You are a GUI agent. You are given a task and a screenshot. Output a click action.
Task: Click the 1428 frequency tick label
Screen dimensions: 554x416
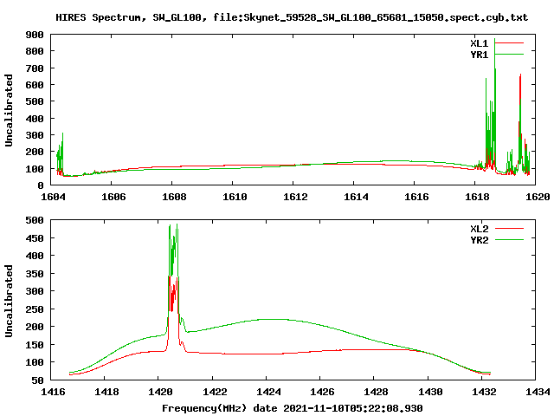pos(376,392)
